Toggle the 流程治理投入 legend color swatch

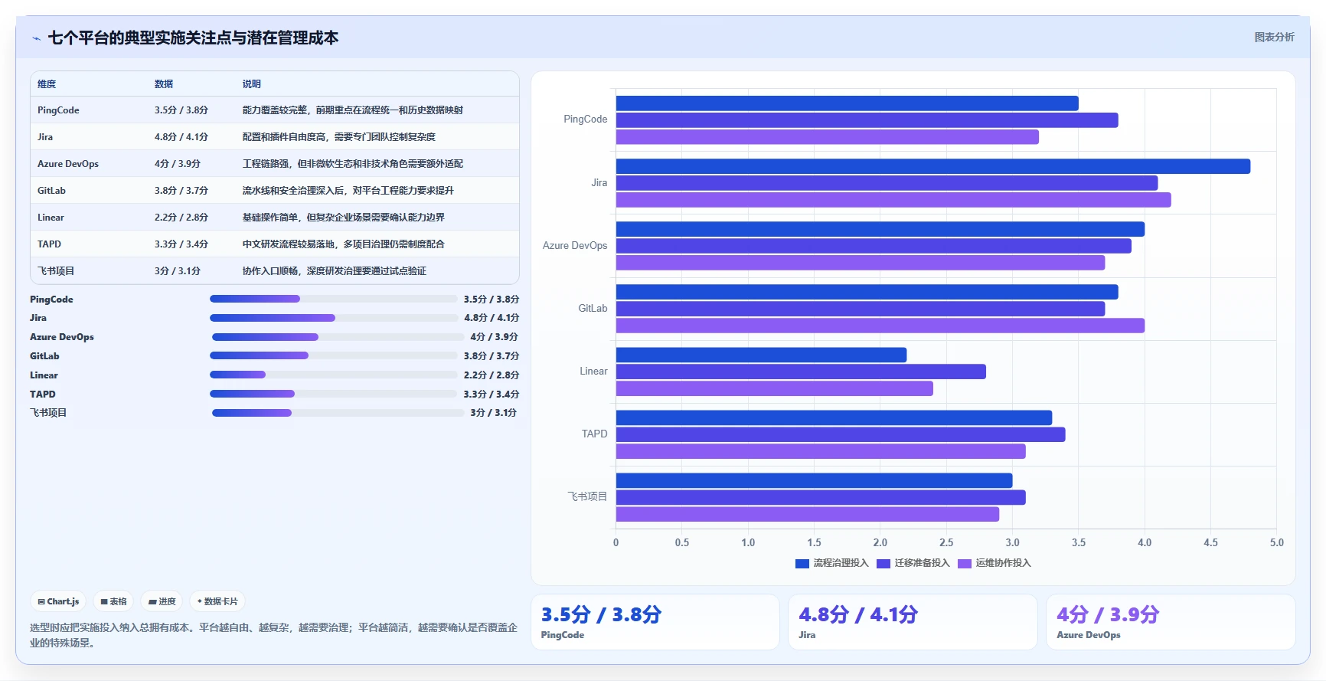point(802,563)
